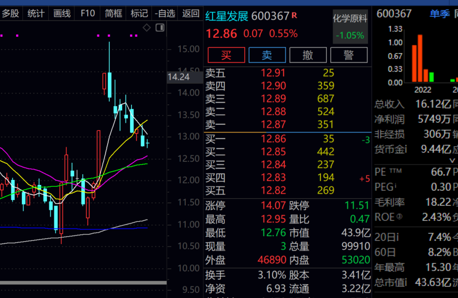Click the 换手 turnover rate 3.10%
This screenshot has width=458, height=298.
point(272,275)
